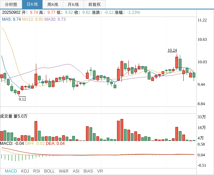Image resolution: width=214 pixels, height=175 pixels.
Task: Show the ASI indicator
Action: [76, 171]
